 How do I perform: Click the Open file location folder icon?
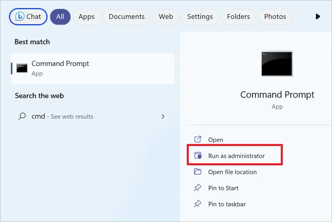point(198,171)
